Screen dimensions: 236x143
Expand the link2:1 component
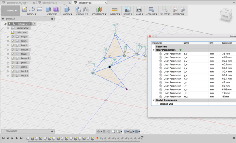point(8,75)
